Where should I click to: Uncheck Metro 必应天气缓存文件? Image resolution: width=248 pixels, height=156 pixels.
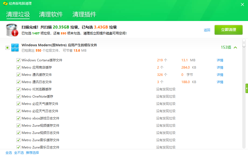tap(18, 104)
